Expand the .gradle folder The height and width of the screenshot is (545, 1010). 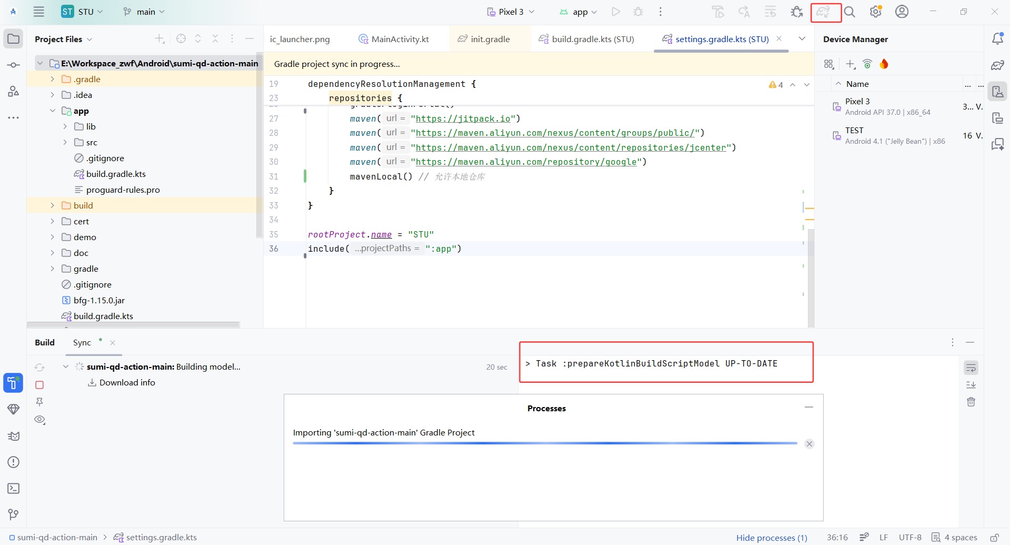point(52,79)
